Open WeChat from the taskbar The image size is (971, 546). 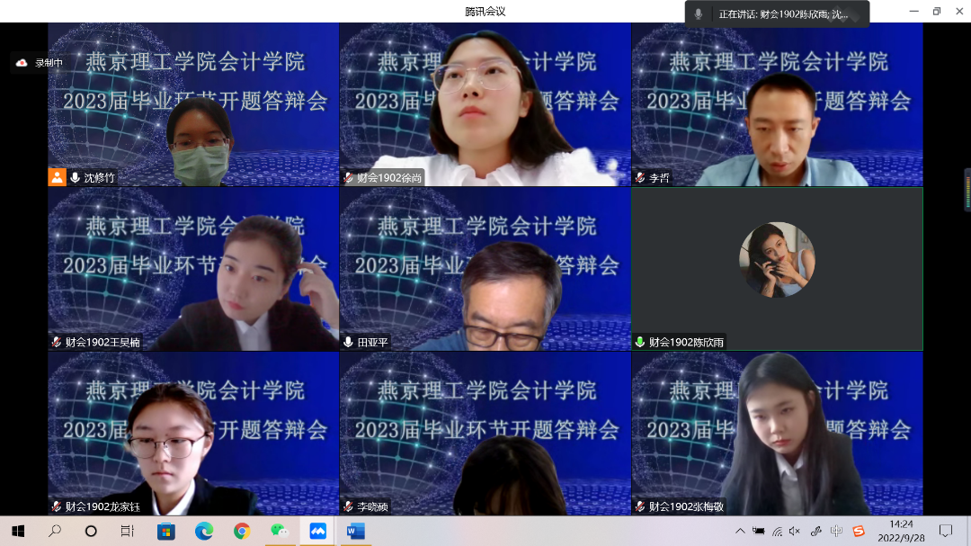[x=280, y=531]
